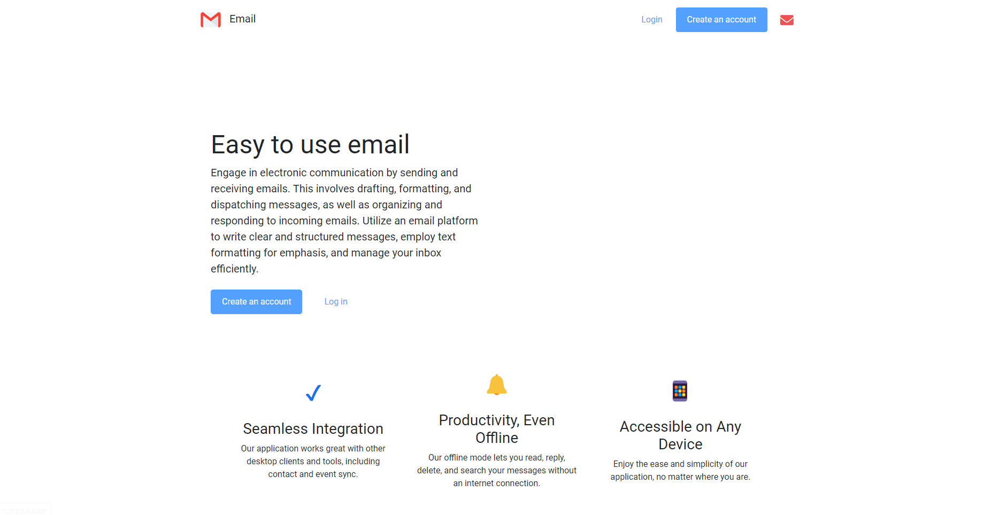Click the Seamless Integration heading
Image resolution: width=992 pixels, height=515 pixels.
tap(313, 429)
